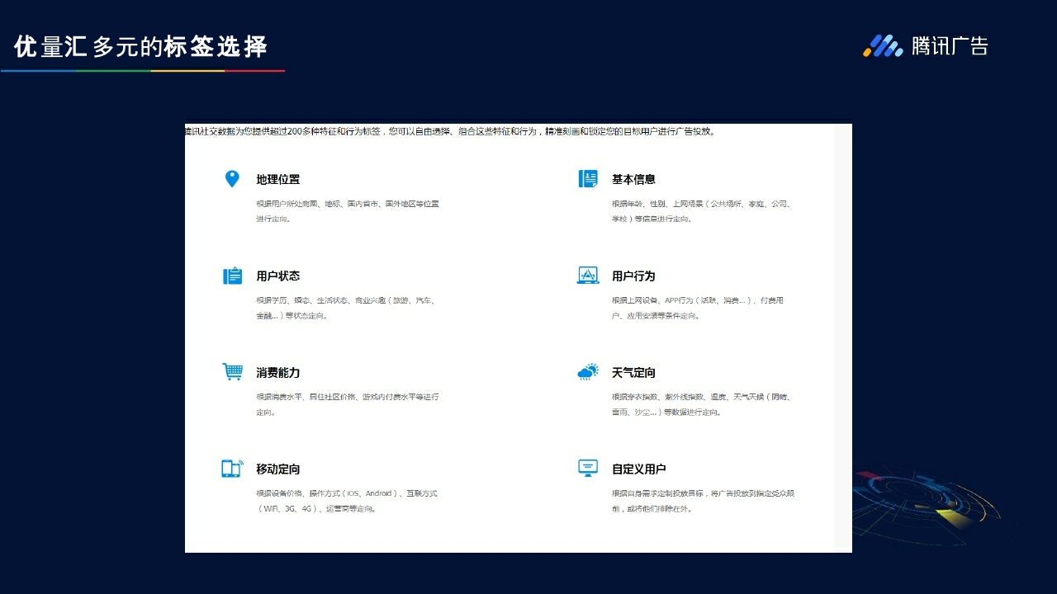Click the ID card icon beside 基本信息
This screenshot has width=1057, height=594.
click(587, 178)
